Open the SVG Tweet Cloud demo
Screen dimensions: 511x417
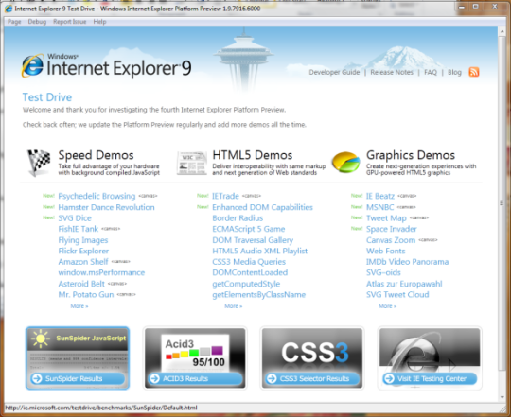[397, 295]
